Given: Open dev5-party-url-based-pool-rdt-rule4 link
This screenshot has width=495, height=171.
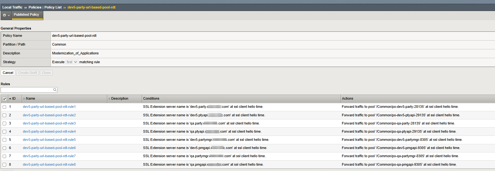Looking at the screenshot, I should click(x=49, y=131).
